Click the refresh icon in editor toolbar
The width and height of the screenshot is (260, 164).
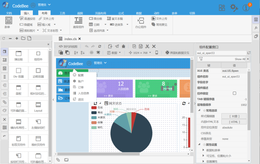click(x=100, y=46)
